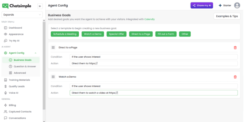Open the Training Materials page
244x122 pixels.
click(x=19, y=80)
